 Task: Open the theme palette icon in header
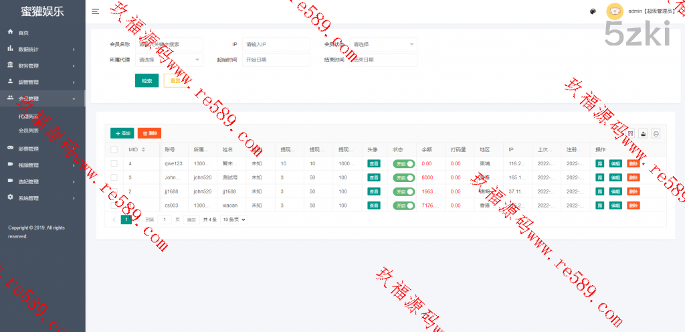(593, 11)
